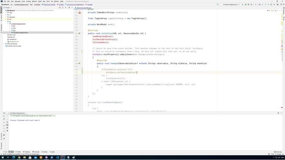Image resolution: width=285 pixels, height=160 pixels.
Task: Click the wrench icon in the Run panel toolbar
Action: pos(4,119)
